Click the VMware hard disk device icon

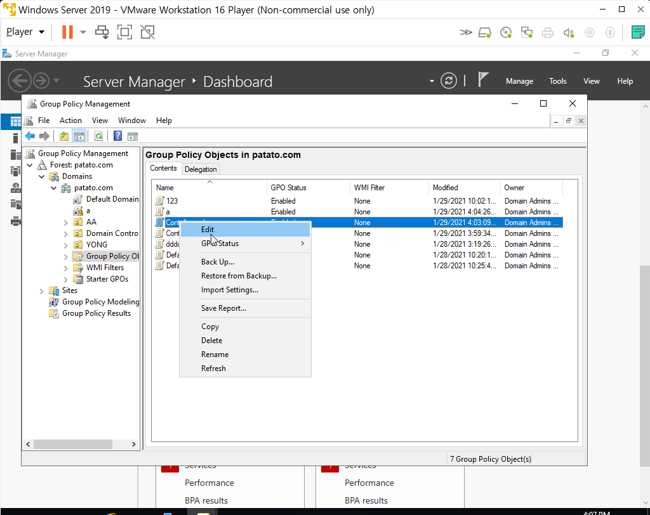[x=485, y=32]
